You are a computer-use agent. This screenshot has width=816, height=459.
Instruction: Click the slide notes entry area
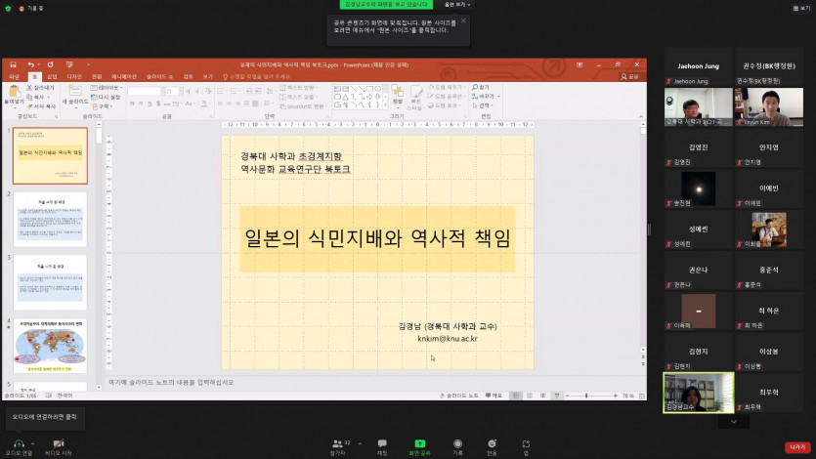pyautogui.click(x=373, y=382)
